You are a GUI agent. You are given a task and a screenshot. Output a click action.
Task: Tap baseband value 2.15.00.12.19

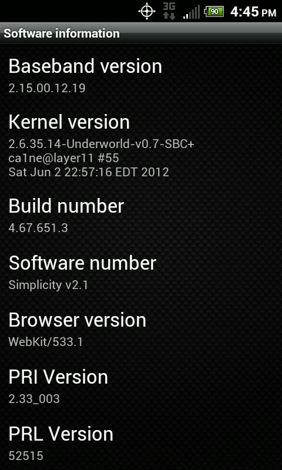47,88
